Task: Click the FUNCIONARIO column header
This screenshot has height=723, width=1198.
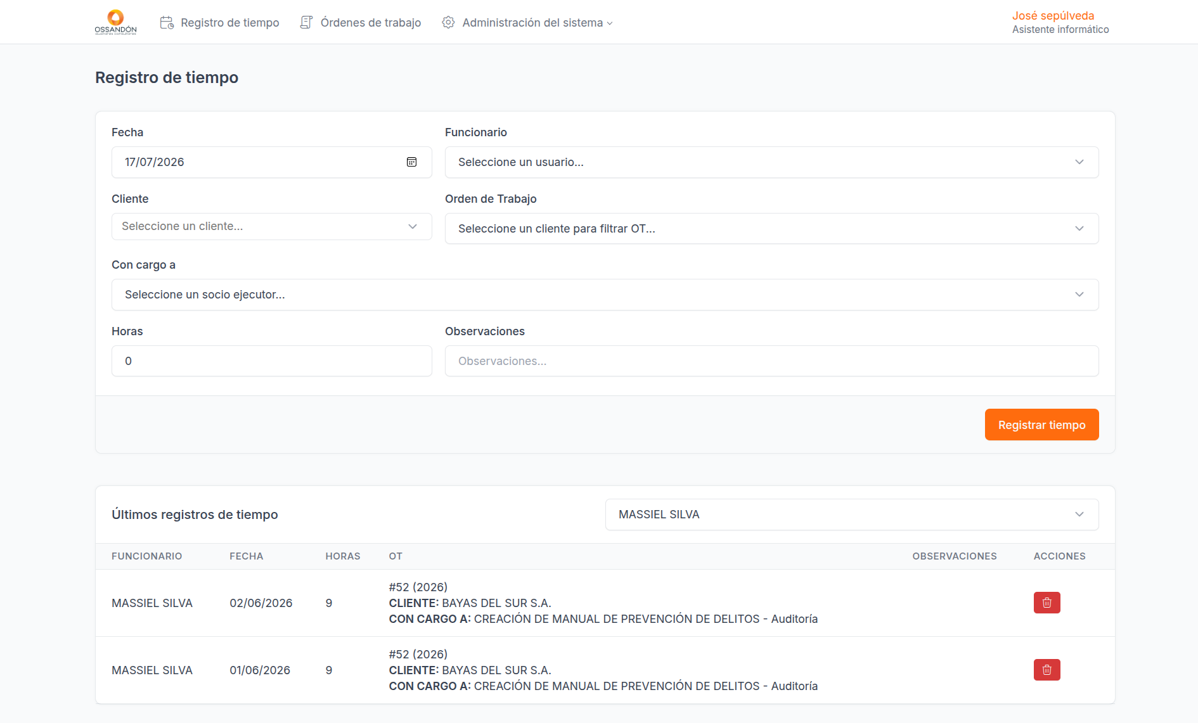Action: 147,556
